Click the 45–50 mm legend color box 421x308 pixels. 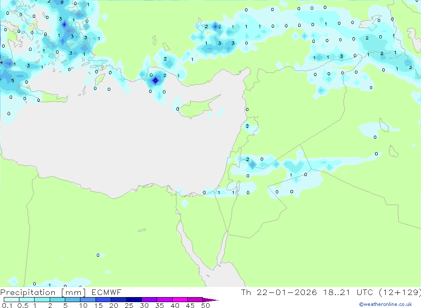point(195,300)
